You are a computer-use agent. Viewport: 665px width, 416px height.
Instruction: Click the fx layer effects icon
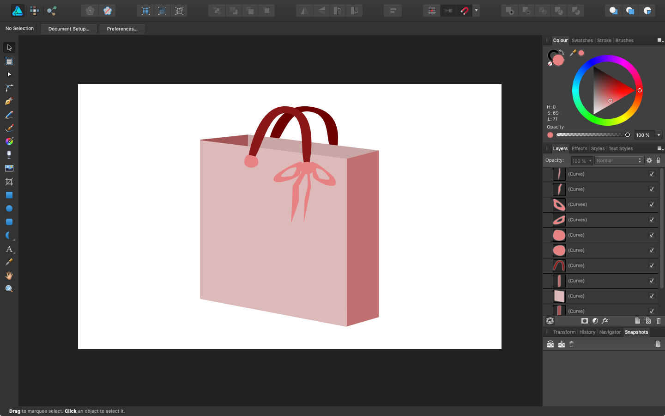pos(605,321)
